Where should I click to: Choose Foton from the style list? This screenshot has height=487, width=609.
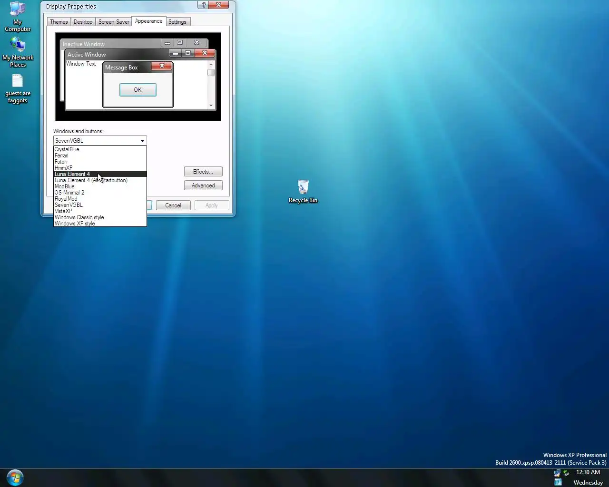[100, 162]
